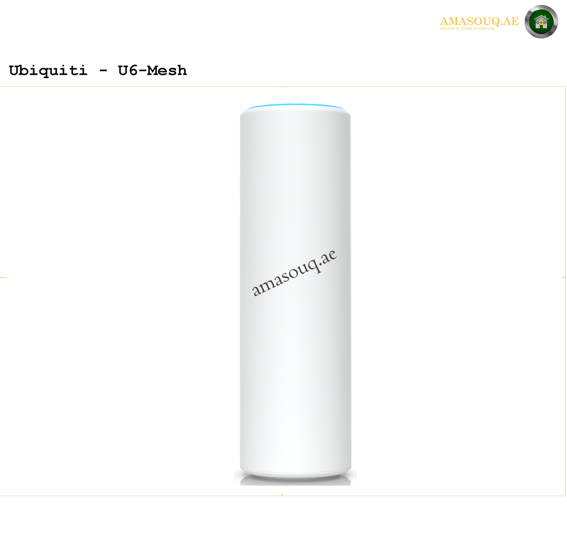
Task: Open the green home icon in header
Action: [x=541, y=22]
